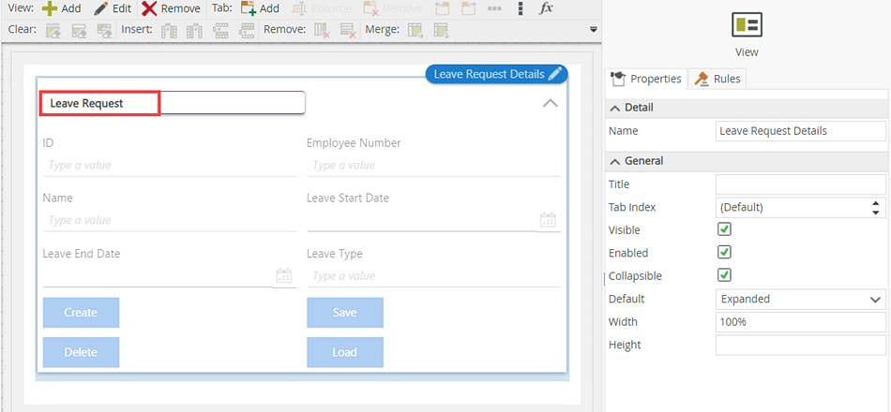Click the second Insert column icon
891x412 pixels.
[195, 31]
